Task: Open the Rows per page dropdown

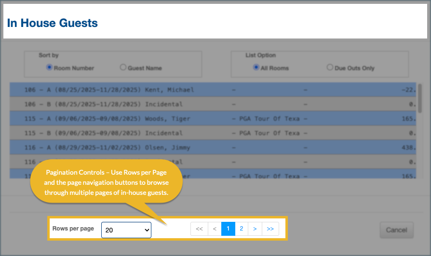Action: click(126, 230)
